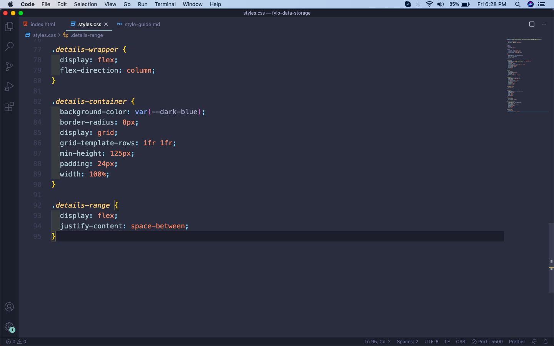Open the Source Control view
Screen dimensions: 554x346
click(x=9, y=67)
